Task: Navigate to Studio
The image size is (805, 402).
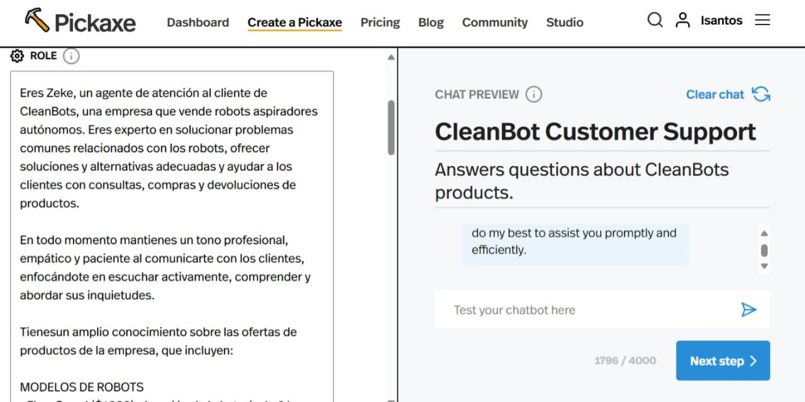Action: [564, 22]
